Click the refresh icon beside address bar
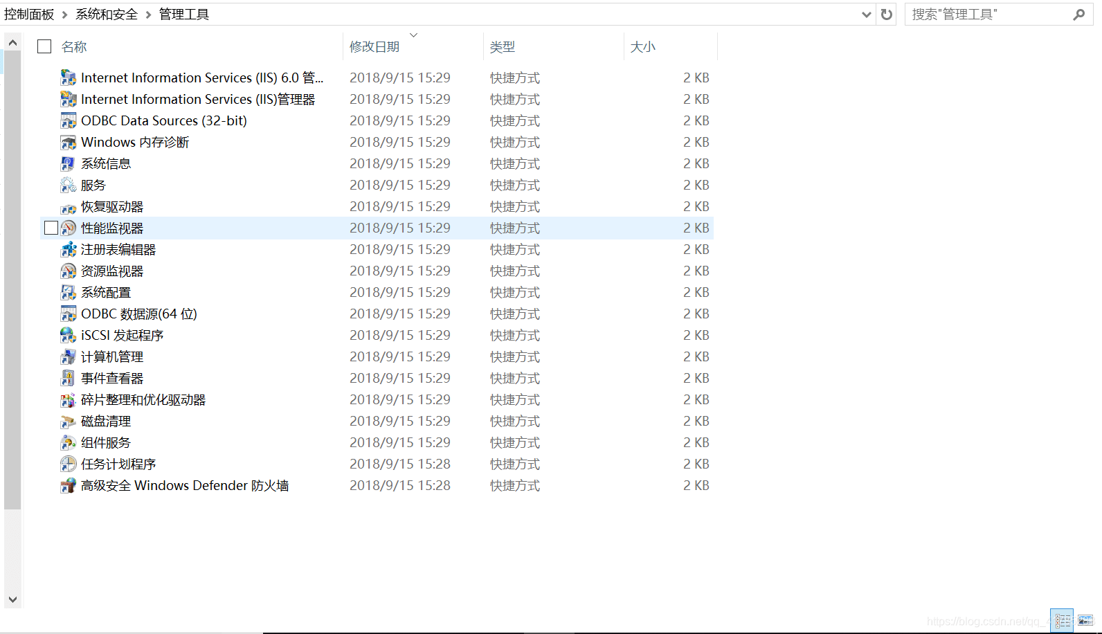 [886, 14]
